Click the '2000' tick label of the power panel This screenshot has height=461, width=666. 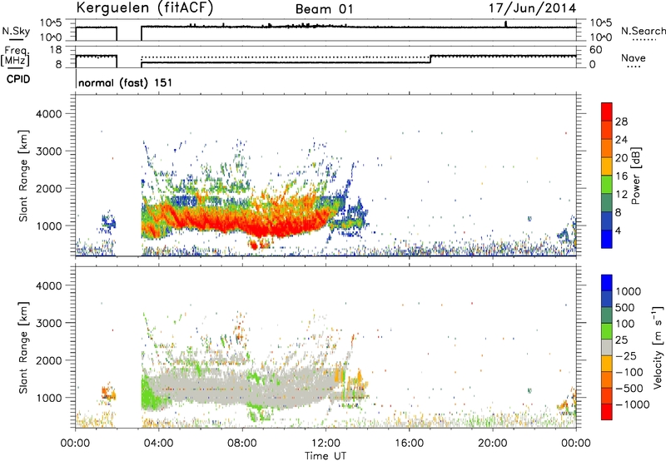coord(49,188)
